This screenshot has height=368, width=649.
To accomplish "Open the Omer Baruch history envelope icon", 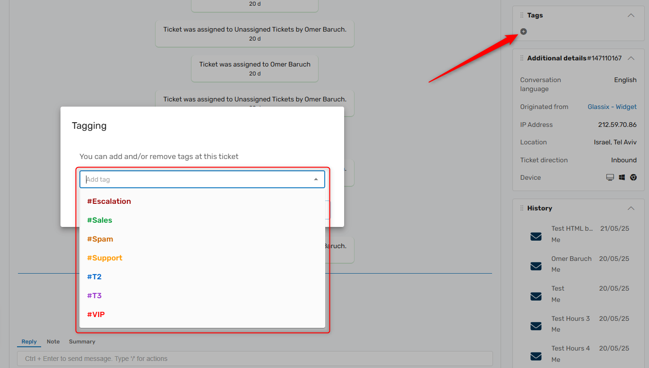I will click(536, 267).
